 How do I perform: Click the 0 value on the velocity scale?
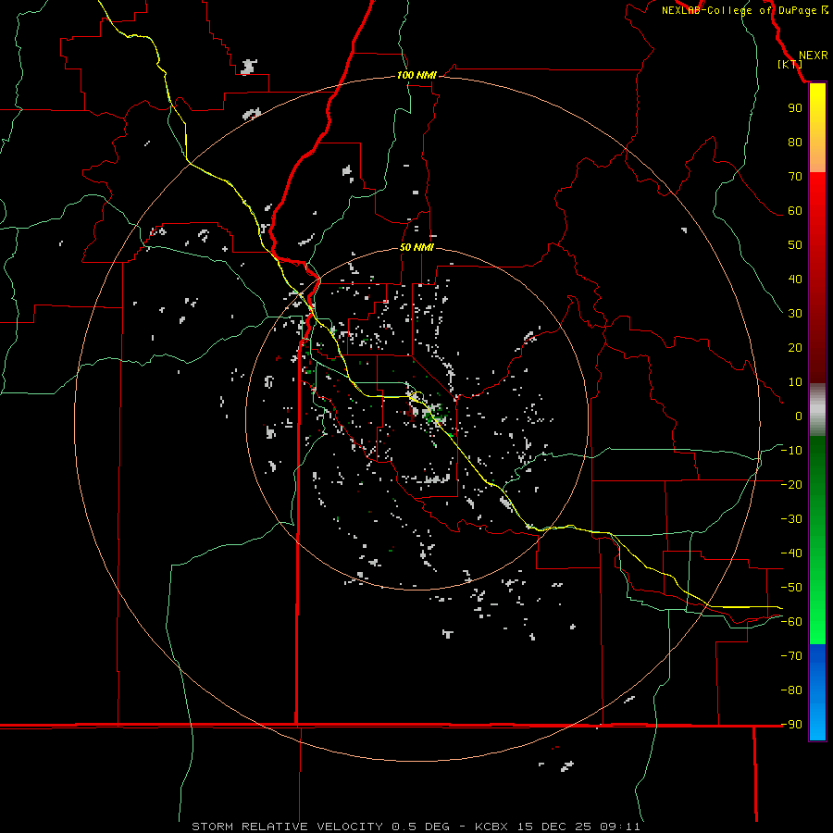click(799, 416)
